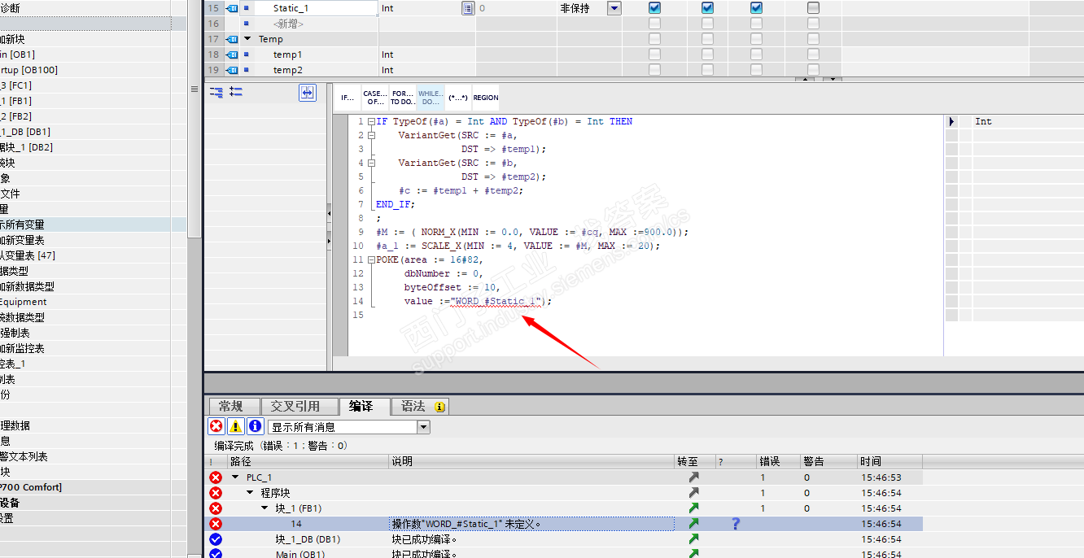Click the tag icon in temp1 row
The image size is (1084, 558).
pos(232,54)
